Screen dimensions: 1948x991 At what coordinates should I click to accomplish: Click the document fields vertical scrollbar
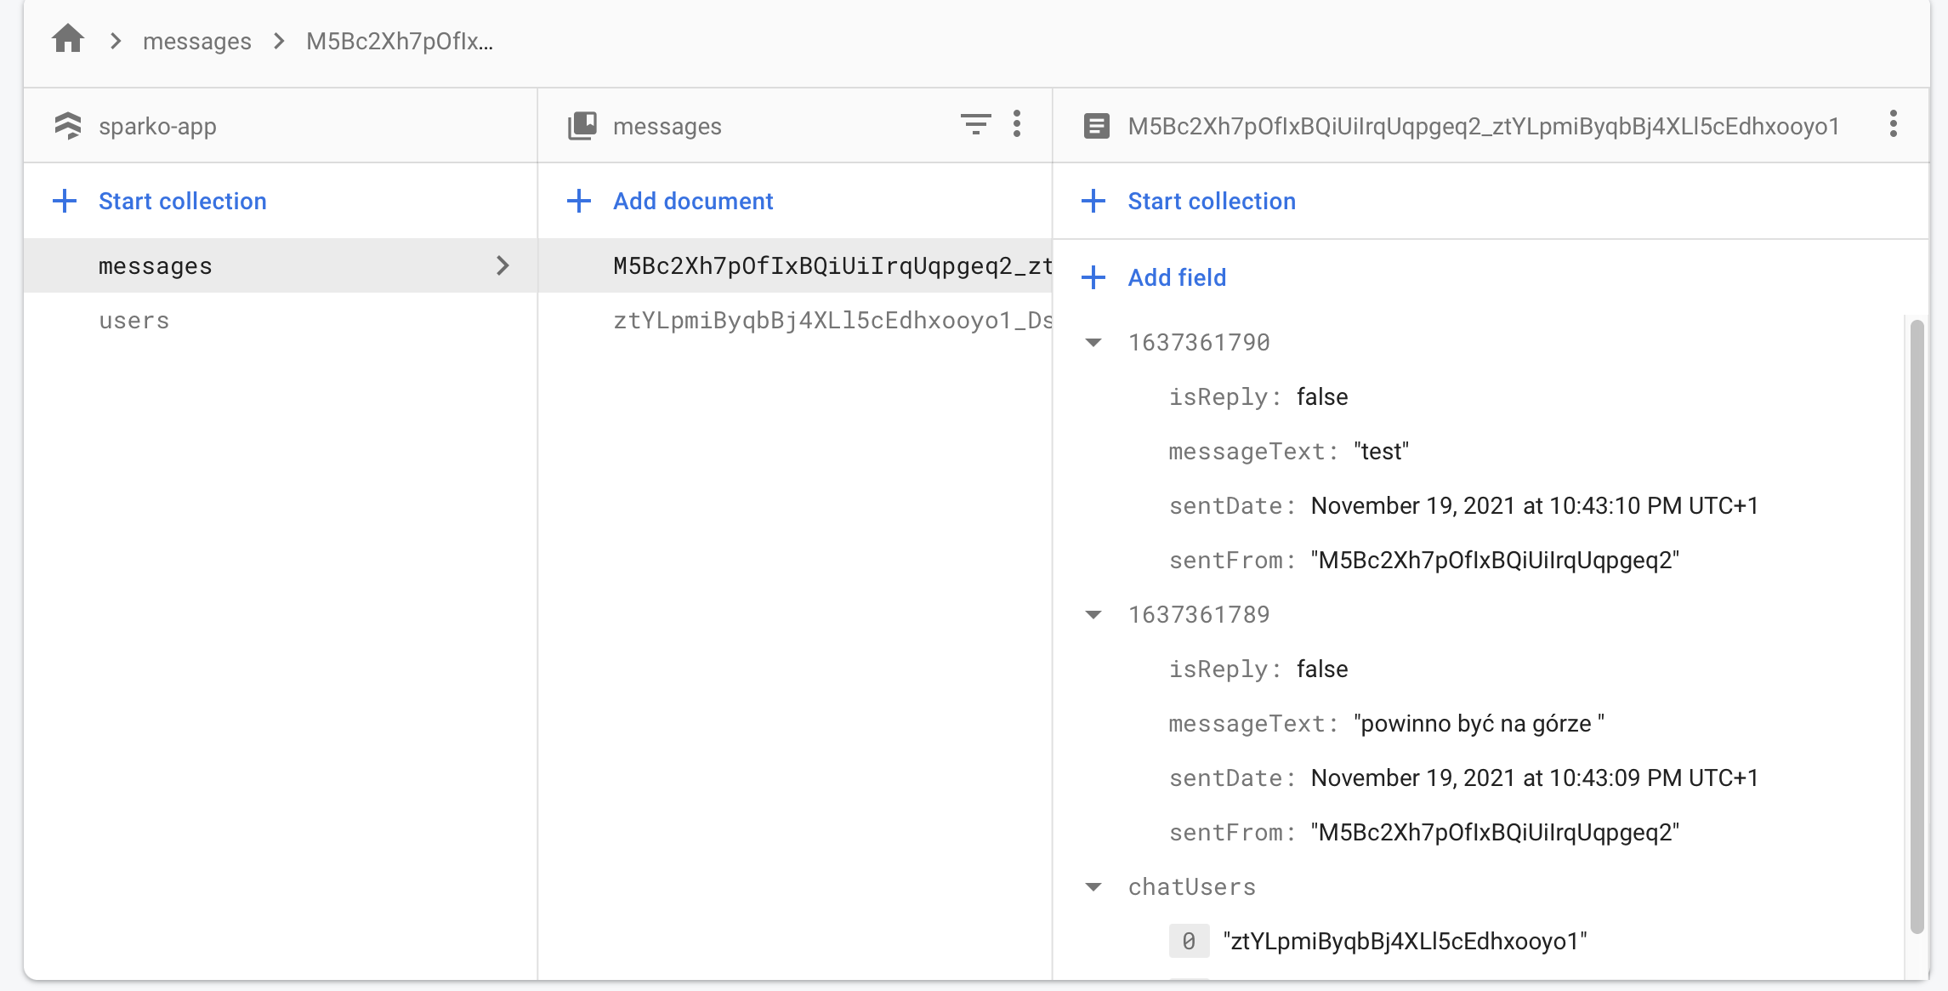1917,626
